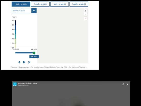Viewport: 141px width, 106px height.
Task: Switch to Female - at birth tab
Action: click(x=40, y=4)
